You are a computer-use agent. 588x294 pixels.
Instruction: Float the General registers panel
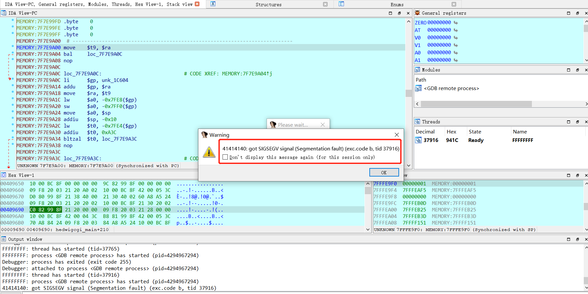pos(578,13)
